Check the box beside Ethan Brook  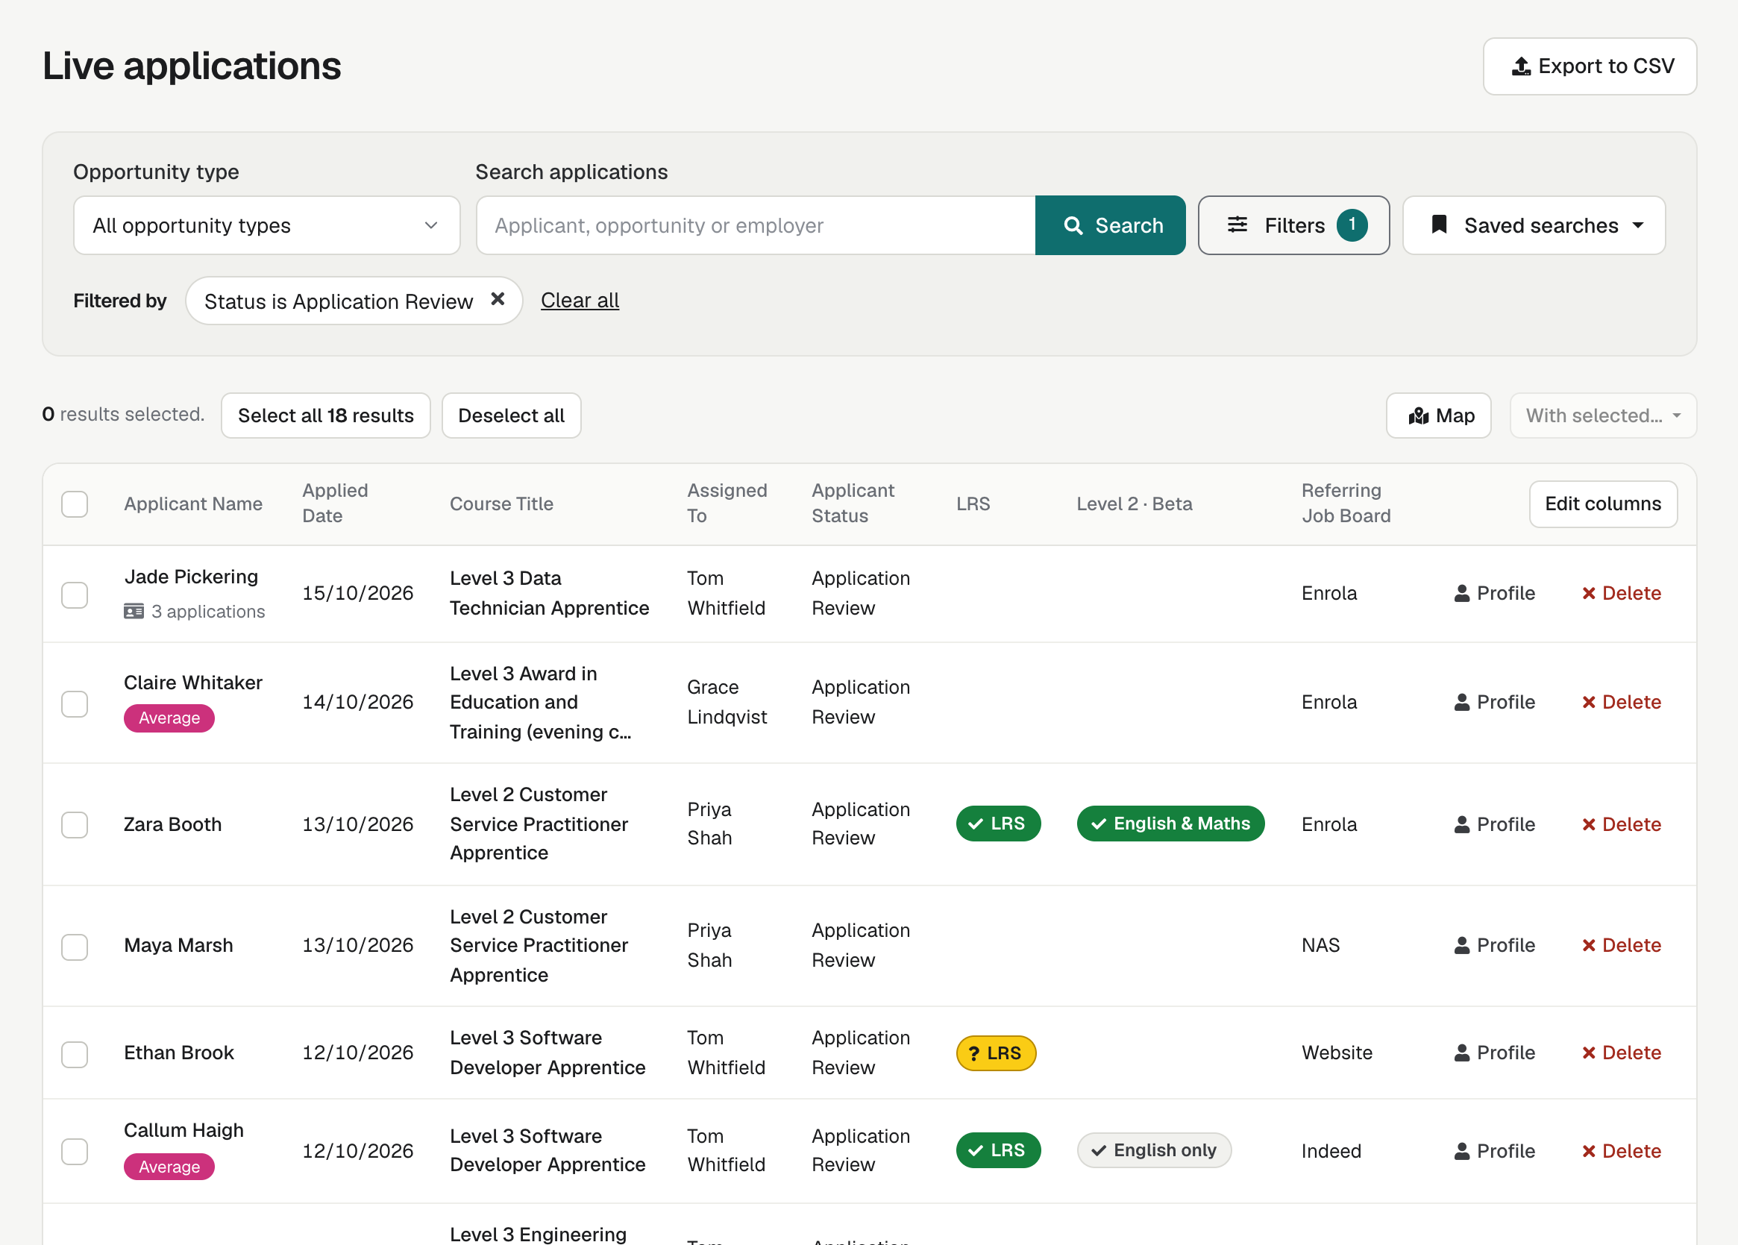pos(75,1054)
